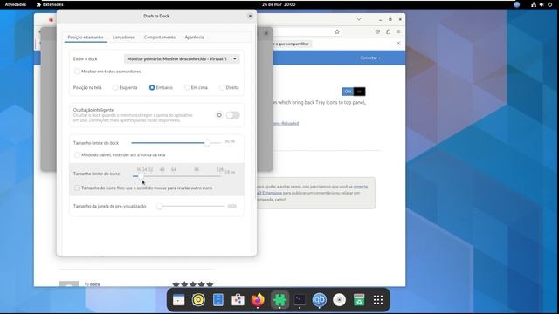Open Atividades overview in top panel
The width and height of the screenshot is (559, 314).
pyautogui.click(x=16, y=4)
